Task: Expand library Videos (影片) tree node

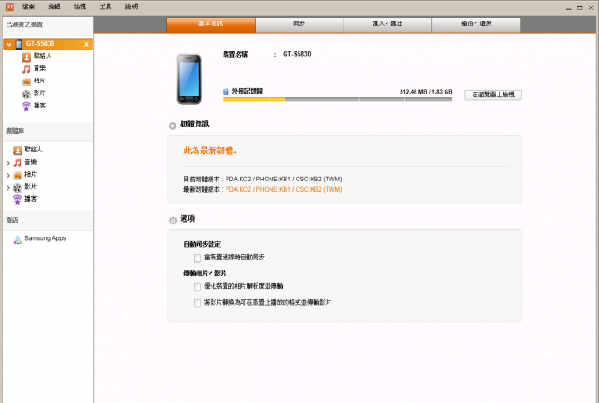Action: [8, 187]
